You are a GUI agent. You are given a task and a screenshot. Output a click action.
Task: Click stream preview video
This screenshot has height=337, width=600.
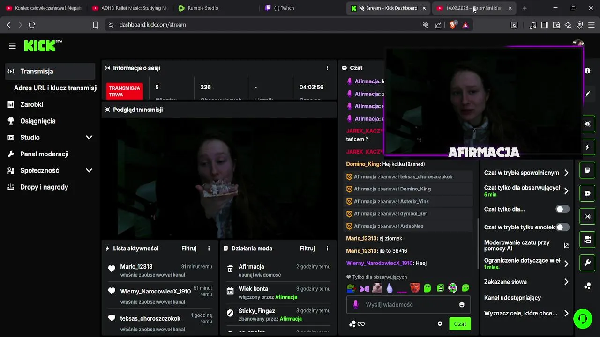(x=219, y=178)
